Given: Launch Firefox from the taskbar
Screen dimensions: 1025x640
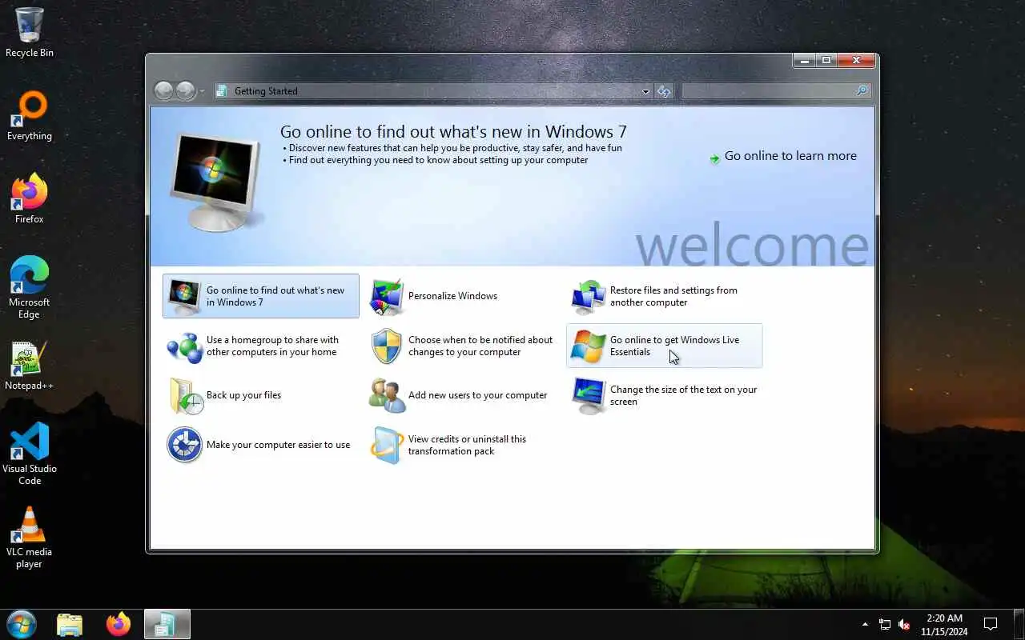Looking at the screenshot, I should (119, 624).
